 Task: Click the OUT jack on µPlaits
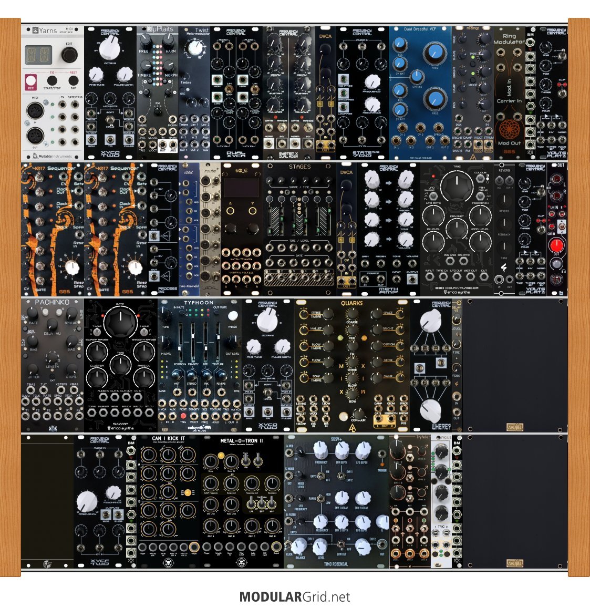pos(163,145)
